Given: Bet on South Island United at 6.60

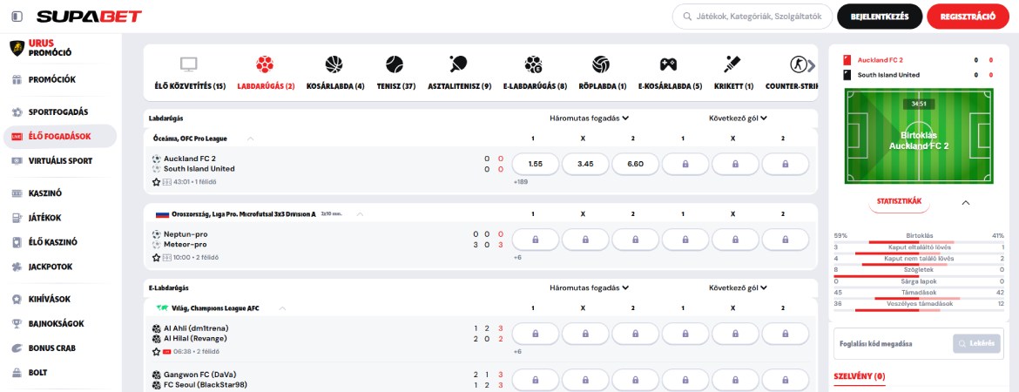Looking at the screenshot, I should (635, 164).
